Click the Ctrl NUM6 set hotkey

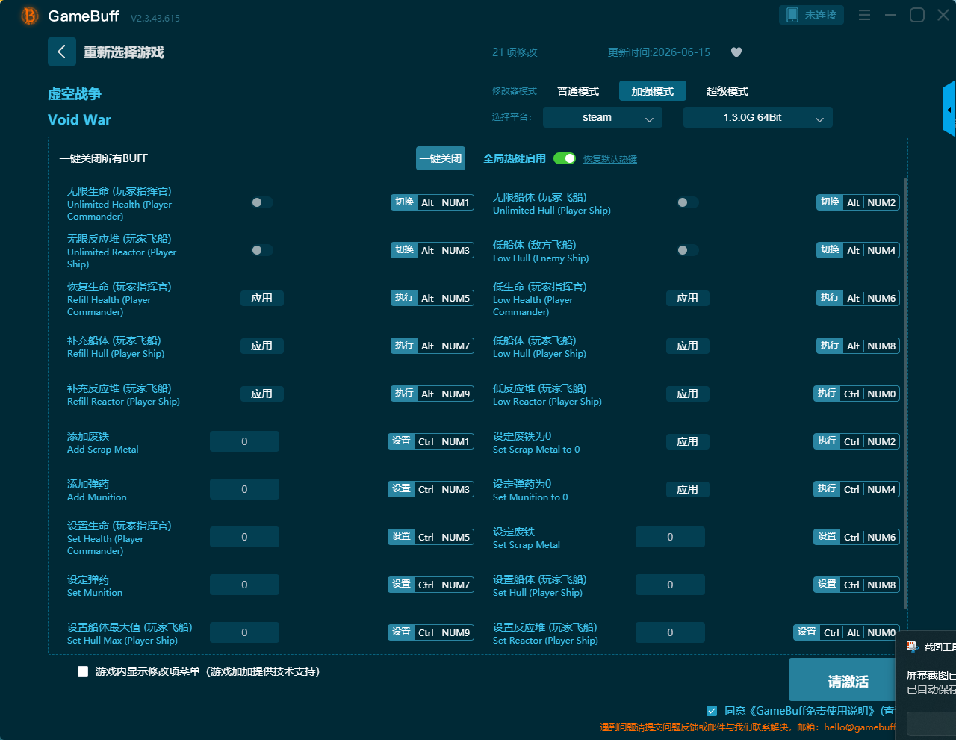(857, 537)
